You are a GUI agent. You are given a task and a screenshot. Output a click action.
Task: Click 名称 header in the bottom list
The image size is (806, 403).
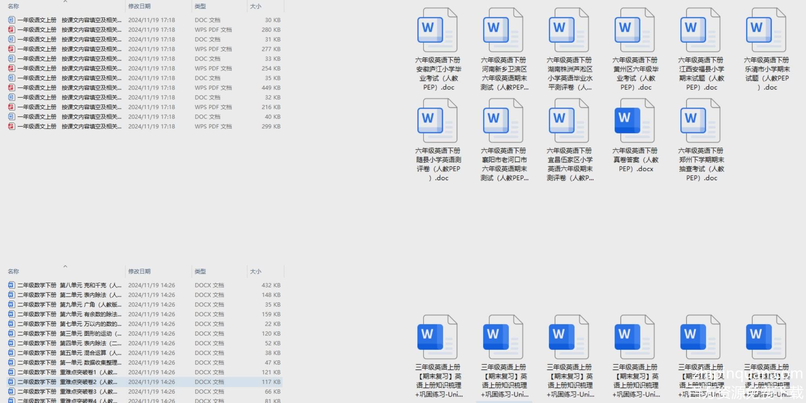pos(13,272)
